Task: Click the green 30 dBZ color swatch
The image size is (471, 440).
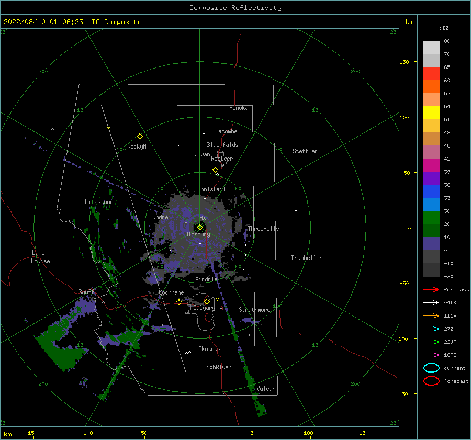Action: click(x=431, y=218)
